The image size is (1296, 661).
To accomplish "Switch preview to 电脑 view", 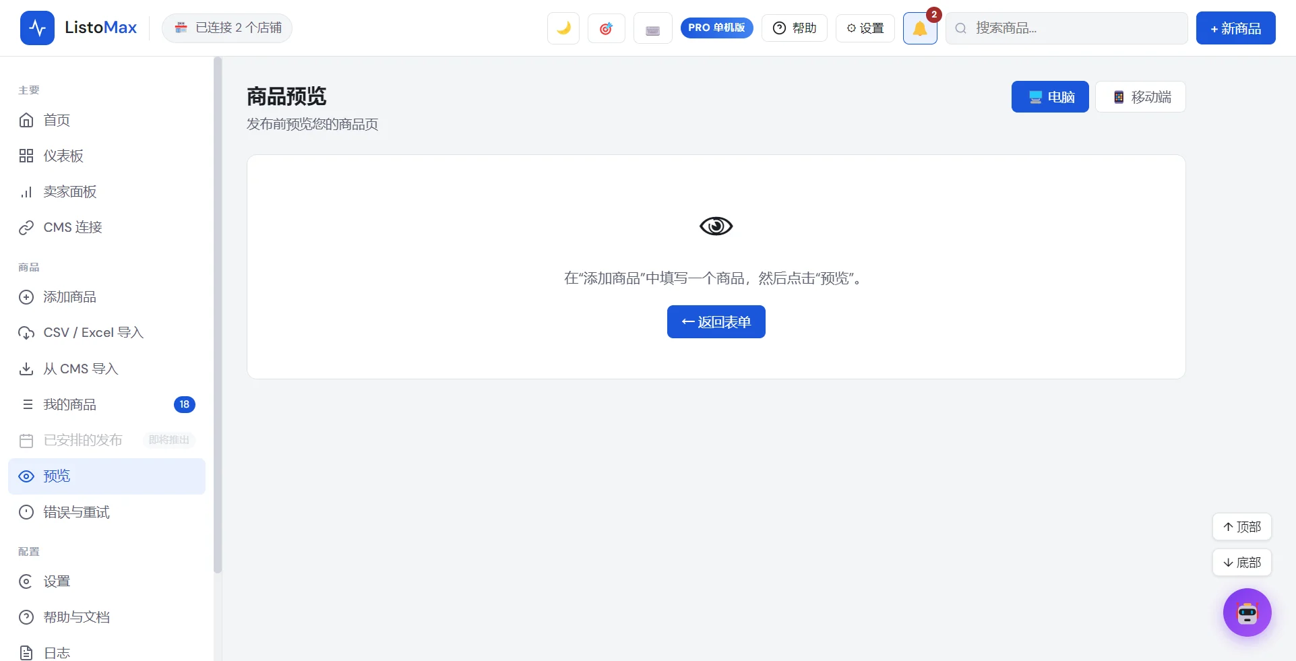I will (1050, 97).
